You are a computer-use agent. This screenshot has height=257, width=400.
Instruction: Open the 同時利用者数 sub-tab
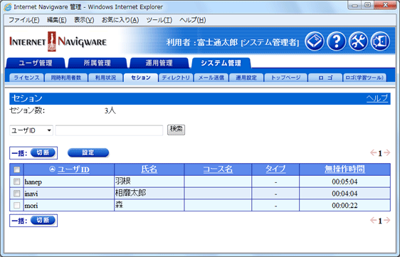(65, 78)
